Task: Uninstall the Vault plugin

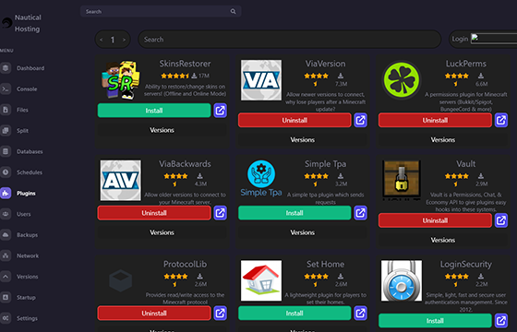Action: coord(435,220)
